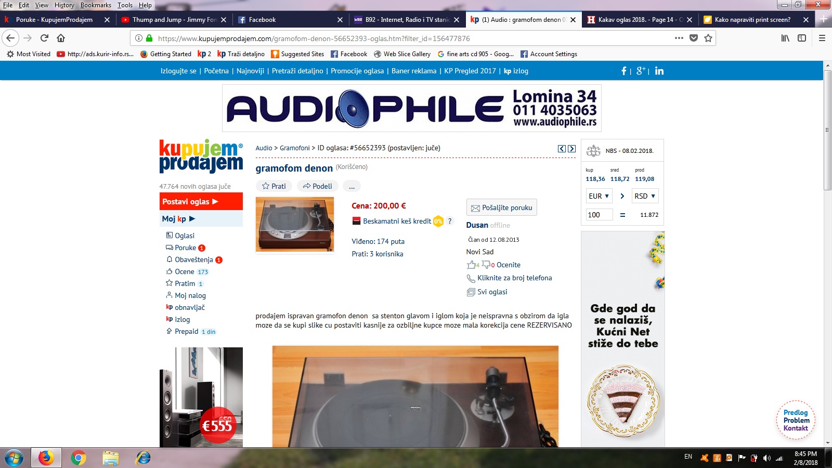Open the Most Visited bookmark folder
832x468 pixels.
tap(29, 54)
